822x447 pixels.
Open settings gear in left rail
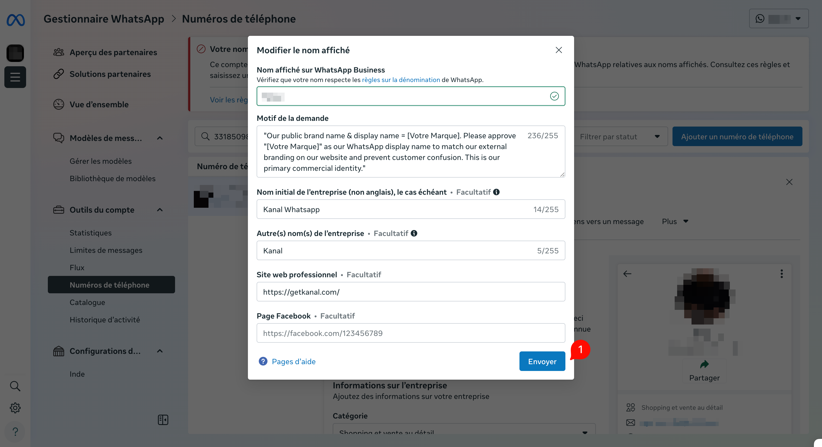click(x=15, y=408)
